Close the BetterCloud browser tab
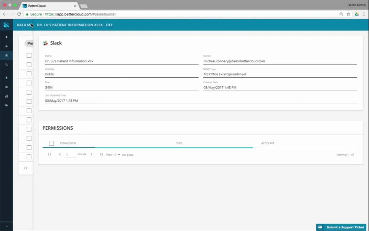The height and width of the screenshot is (231, 369). pos(75,6)
